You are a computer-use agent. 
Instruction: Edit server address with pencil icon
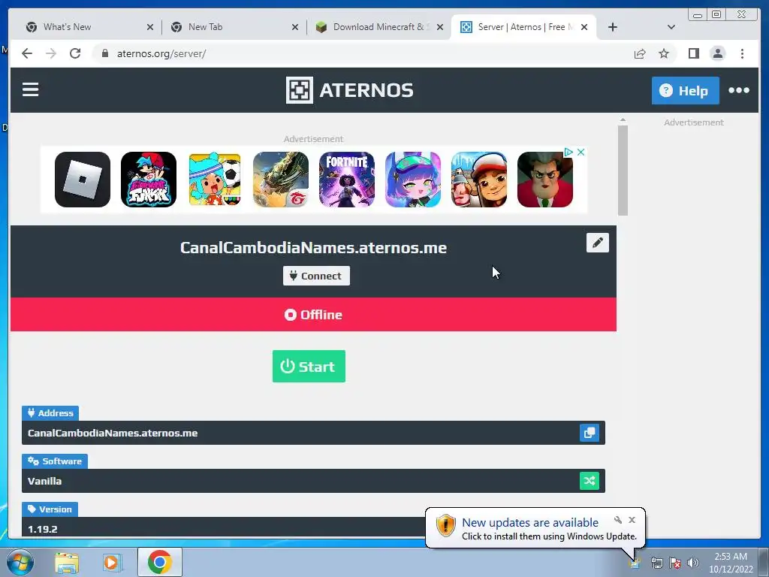(x=597, y=243)
